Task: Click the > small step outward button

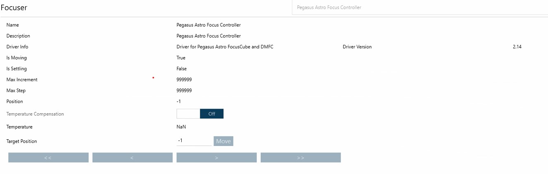Action: coord(216,157)
